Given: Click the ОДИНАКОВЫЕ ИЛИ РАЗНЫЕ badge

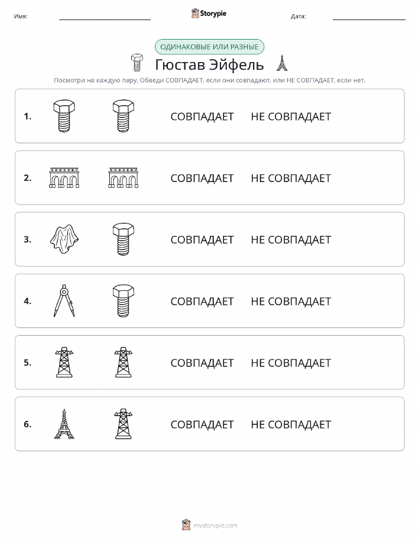Looking at the screenshot, I should (x=209, y=47).
